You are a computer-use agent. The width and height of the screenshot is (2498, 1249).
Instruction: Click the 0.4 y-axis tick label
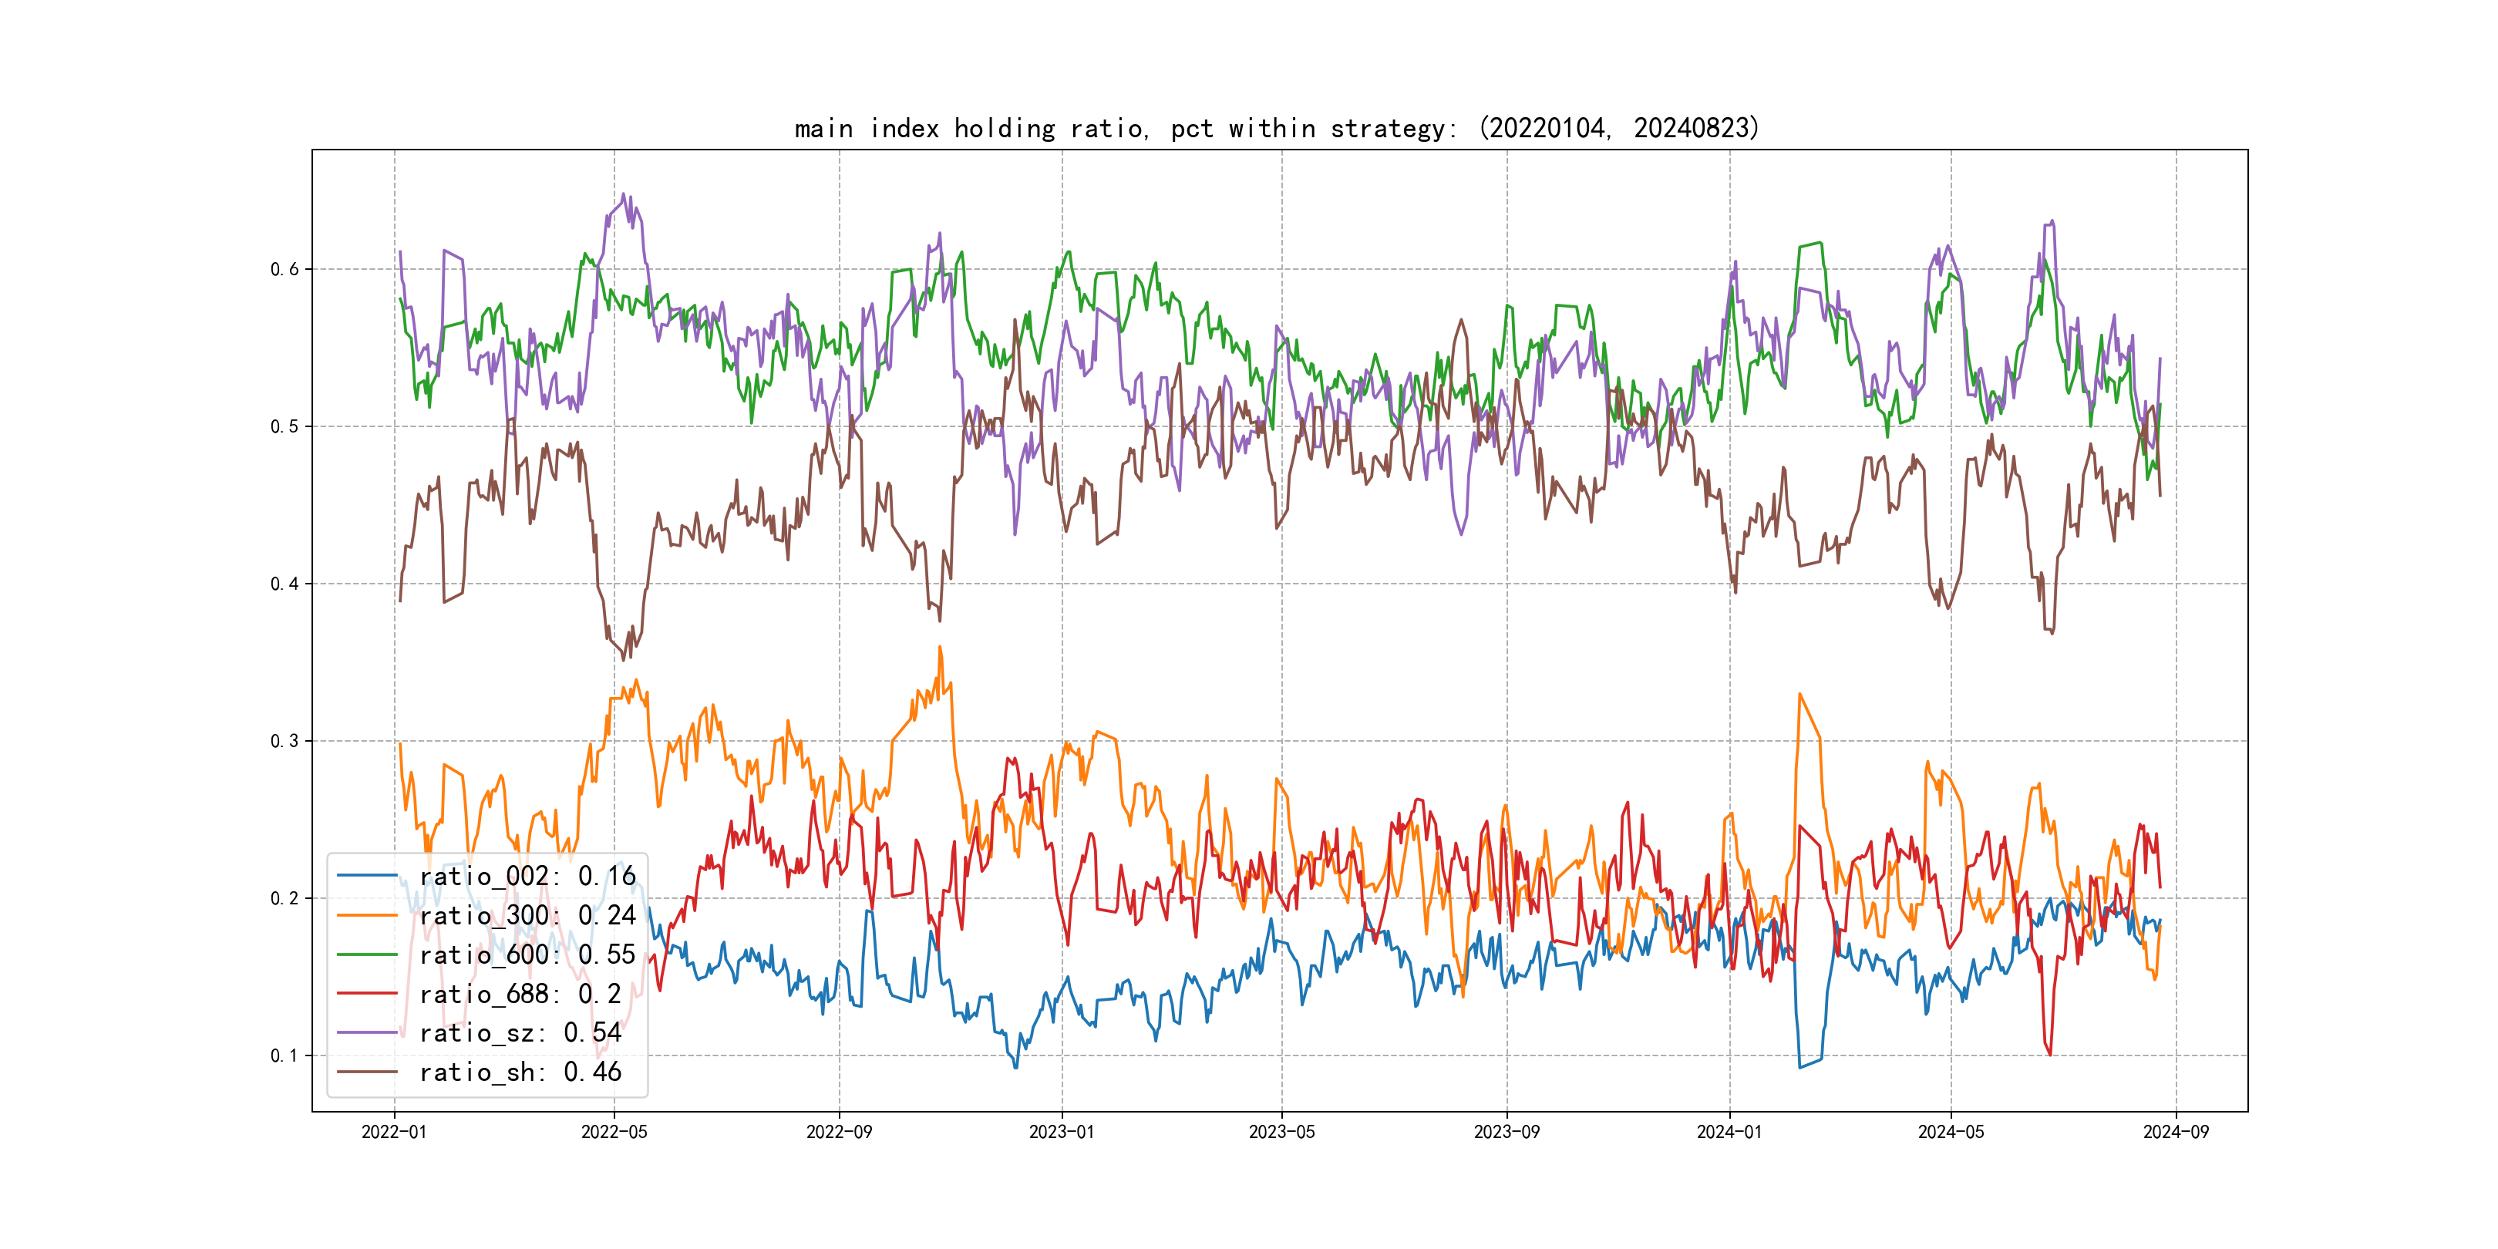(284, 584)
